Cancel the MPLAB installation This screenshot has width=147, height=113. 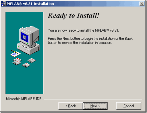(x=128, y=106)
